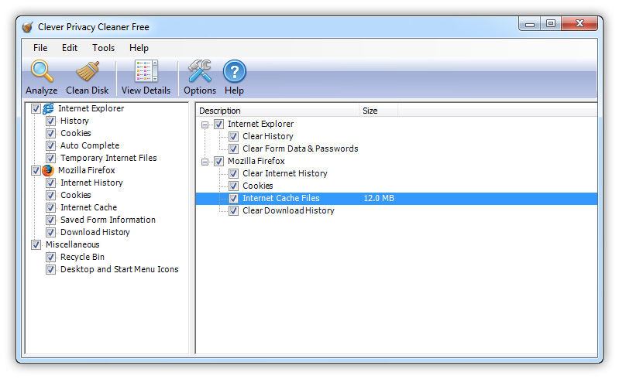Select Temporary Internet Files label
The height and width of the screenshot is (379, 619).
(x=108, y=158)
